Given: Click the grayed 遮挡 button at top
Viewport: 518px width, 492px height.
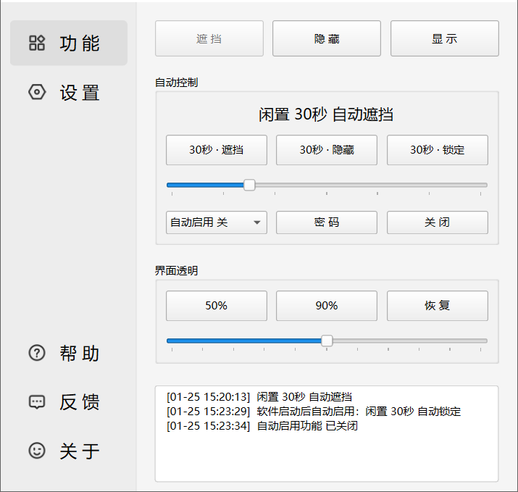Looking at the screenshot, I should click(x=209, y=38).
